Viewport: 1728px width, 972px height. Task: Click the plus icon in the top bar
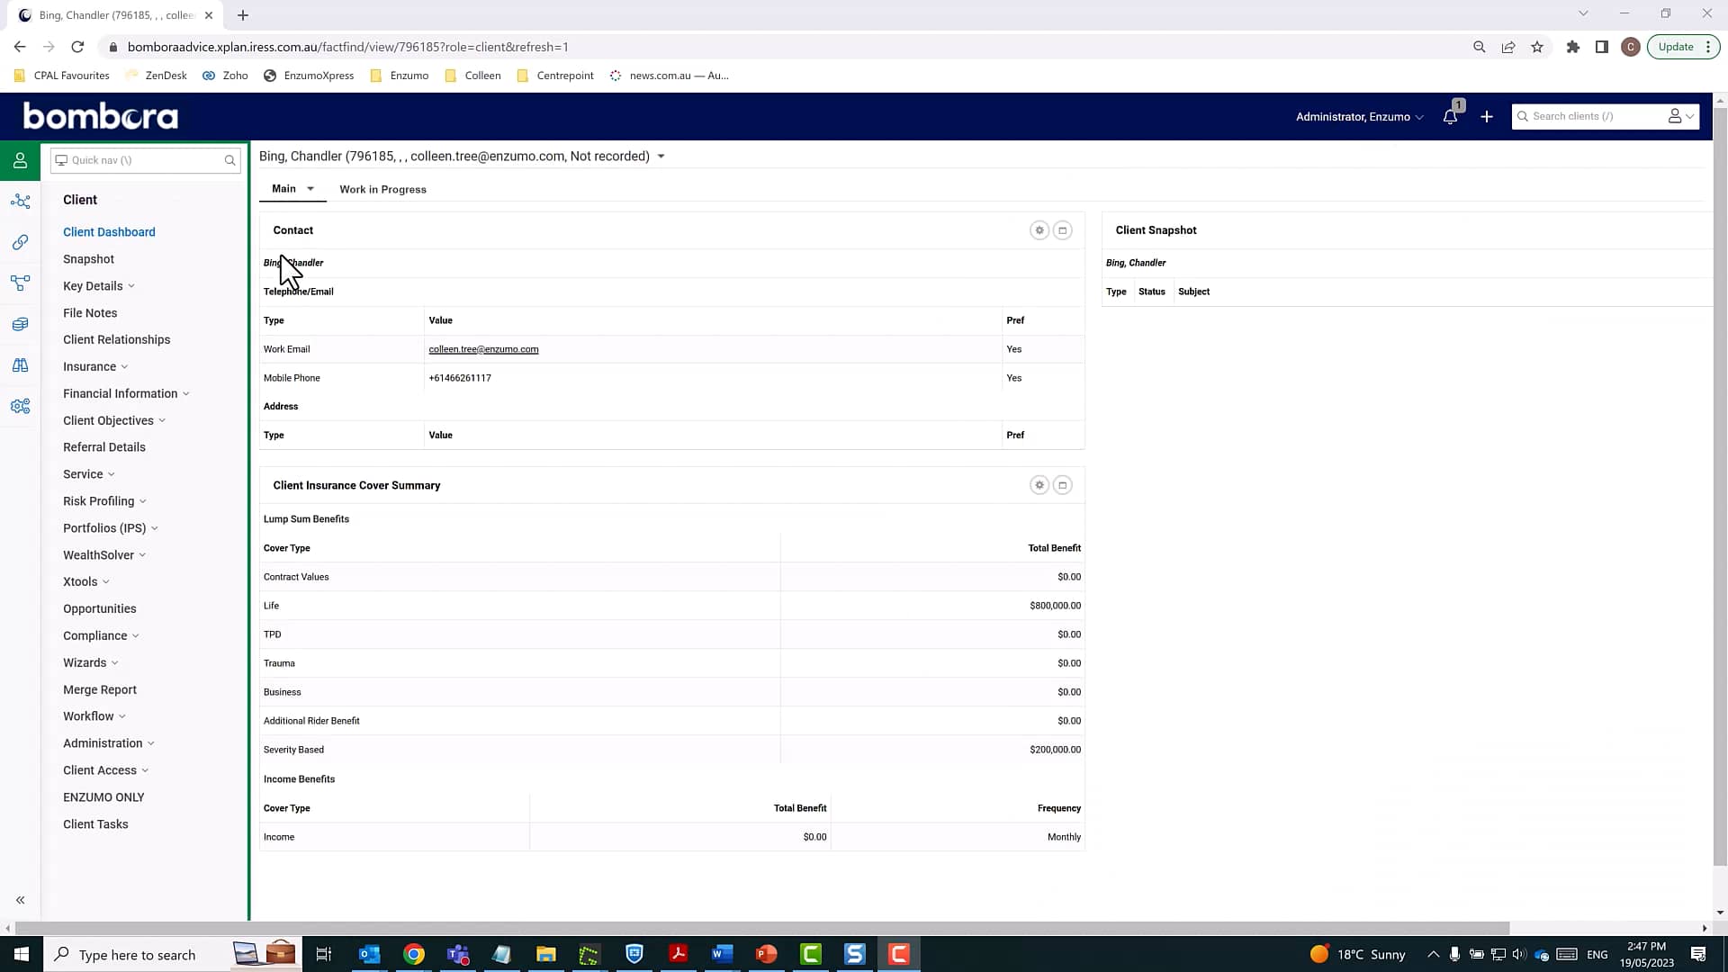pos(1486,116)
